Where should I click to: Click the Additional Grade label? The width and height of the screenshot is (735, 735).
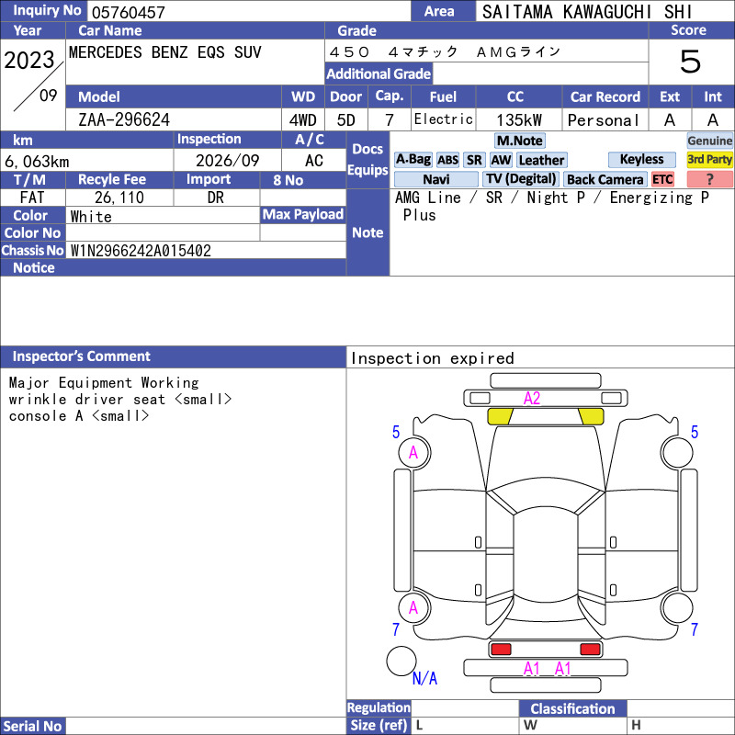(379, 73)
